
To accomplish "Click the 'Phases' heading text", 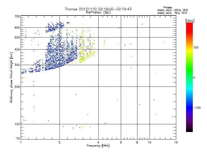I will click(x=167, y=7).
